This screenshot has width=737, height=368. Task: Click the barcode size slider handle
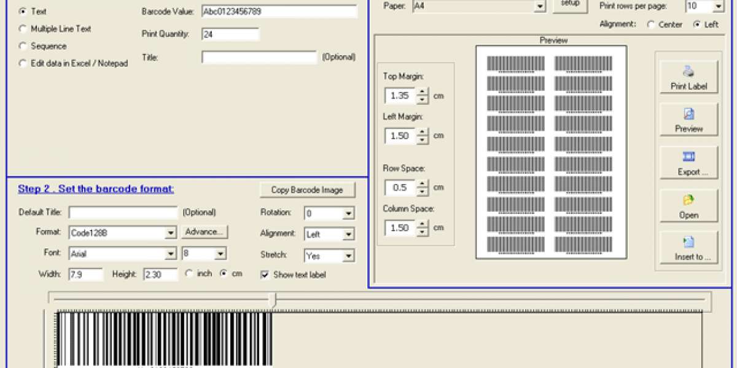(274, 300)
